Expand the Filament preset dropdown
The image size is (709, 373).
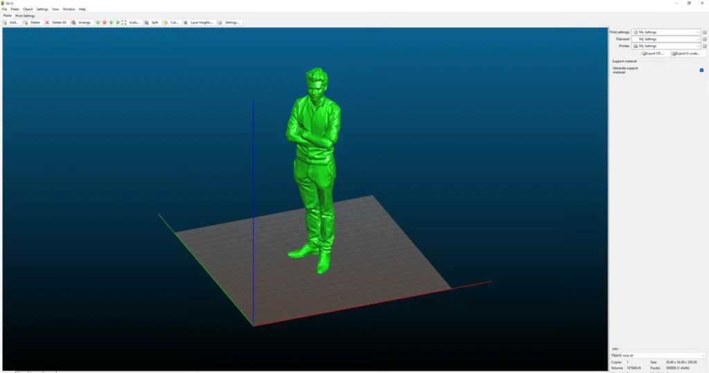[x=666, y=39]
